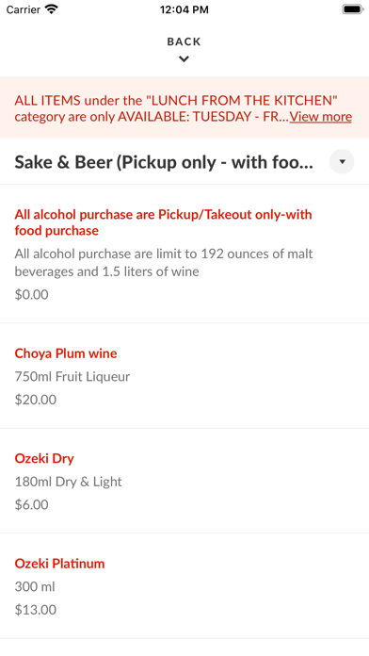Tap the 180ml Dry & Light description
This screenshot has width=369, height=656.
(x=69, y=482)
